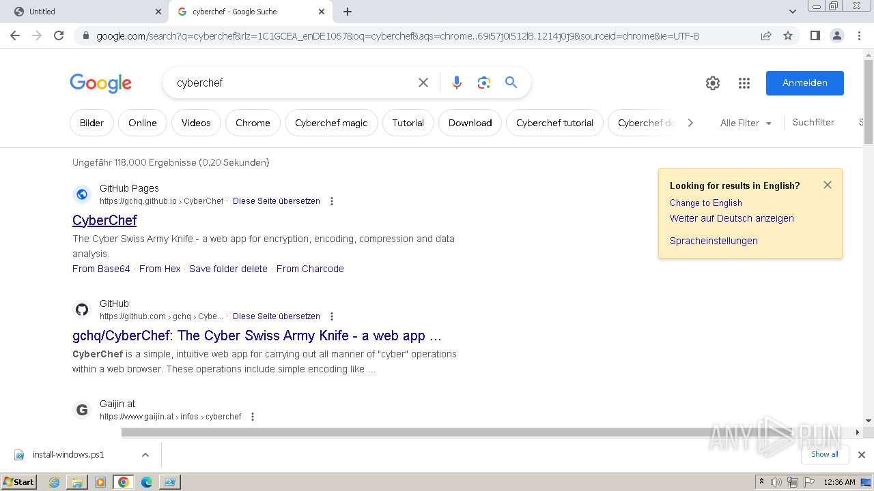Screen dimensions: 874x491
Task: Close the Untitled tab
Action: [158, 12]
